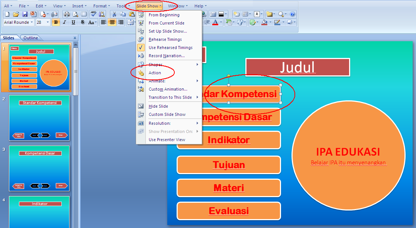
Task: Open Custom Animation from the menu
Action: [x=166, y=89]
